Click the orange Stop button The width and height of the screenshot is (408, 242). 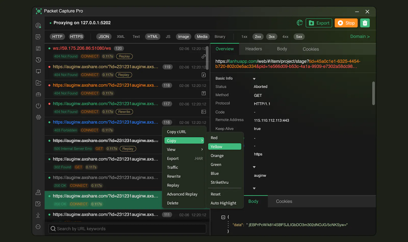(x=346, y=23)
